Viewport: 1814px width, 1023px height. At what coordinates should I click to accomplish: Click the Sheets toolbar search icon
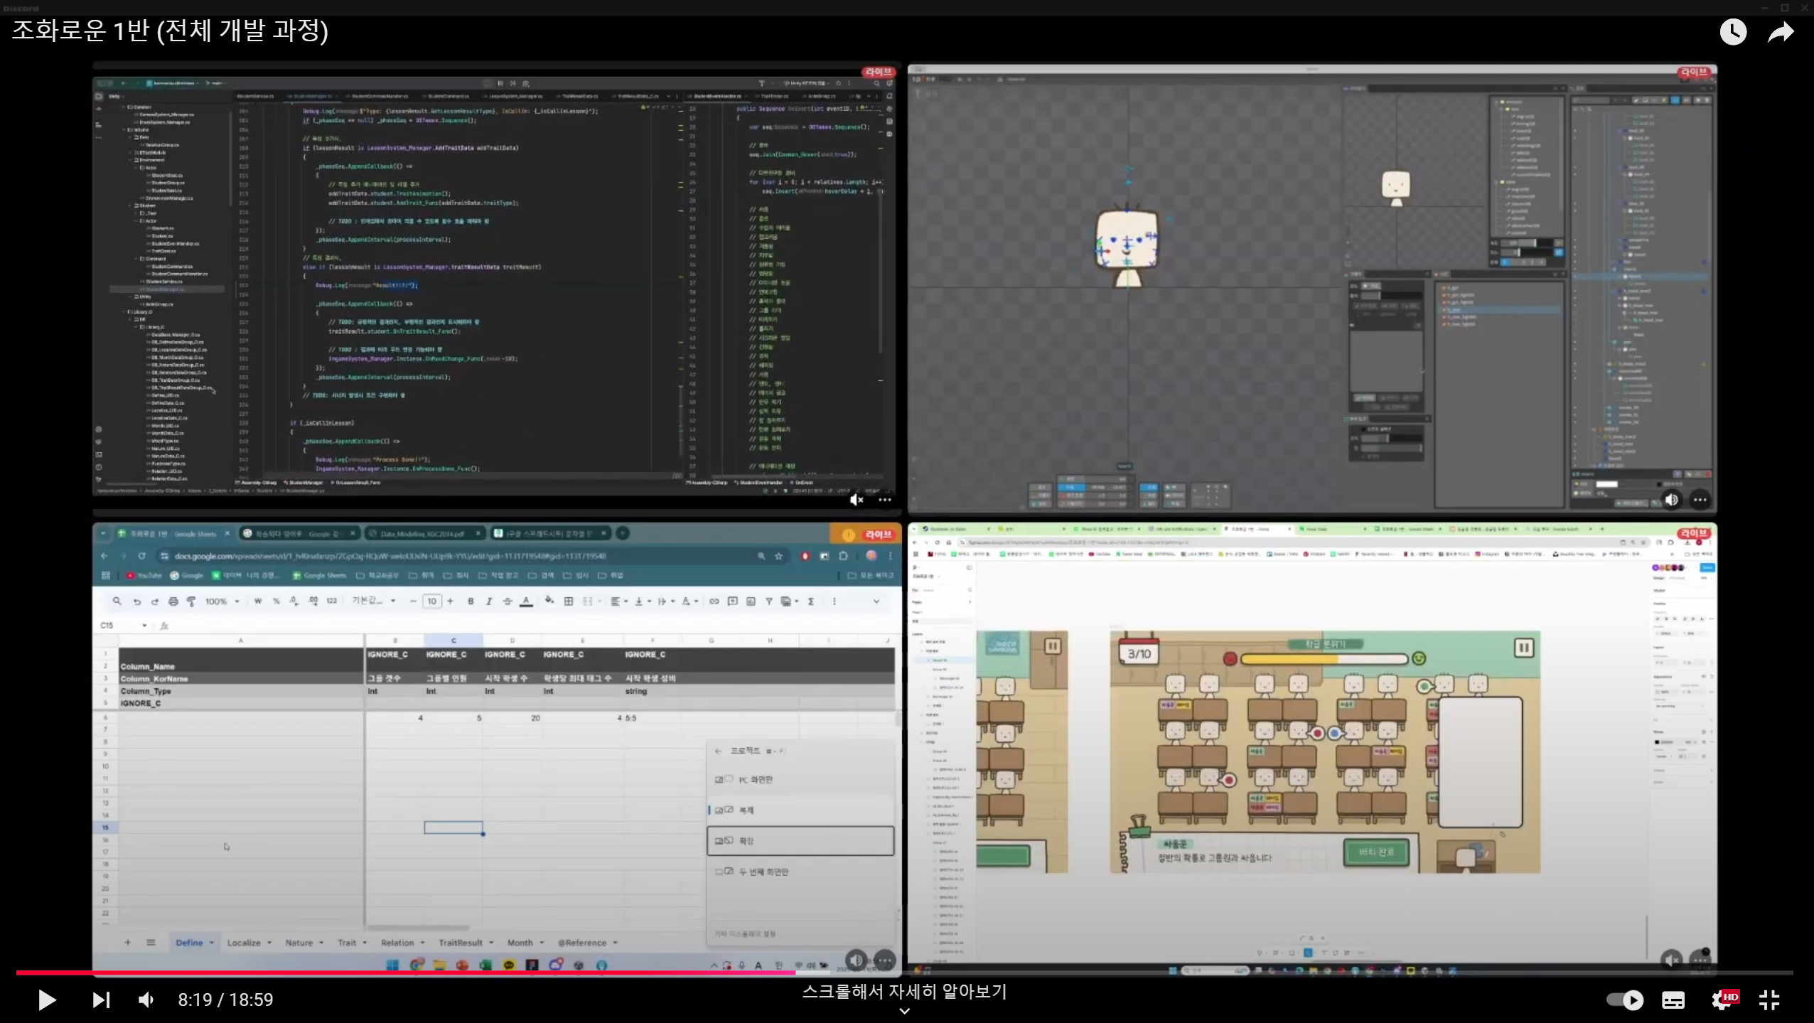pos(117,601)
